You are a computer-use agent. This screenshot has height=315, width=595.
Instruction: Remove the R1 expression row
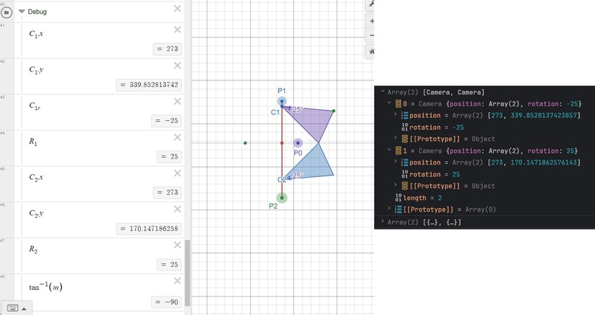click(177, 137)
